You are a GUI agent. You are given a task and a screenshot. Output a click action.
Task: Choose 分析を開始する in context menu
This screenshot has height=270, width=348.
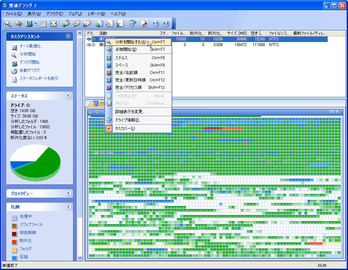pos(138,42)
